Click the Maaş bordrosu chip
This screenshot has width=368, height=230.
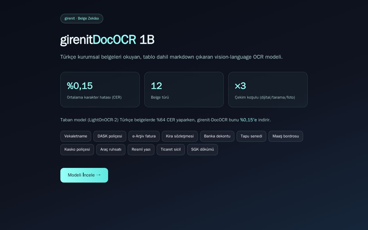click(x=286, y=136)
